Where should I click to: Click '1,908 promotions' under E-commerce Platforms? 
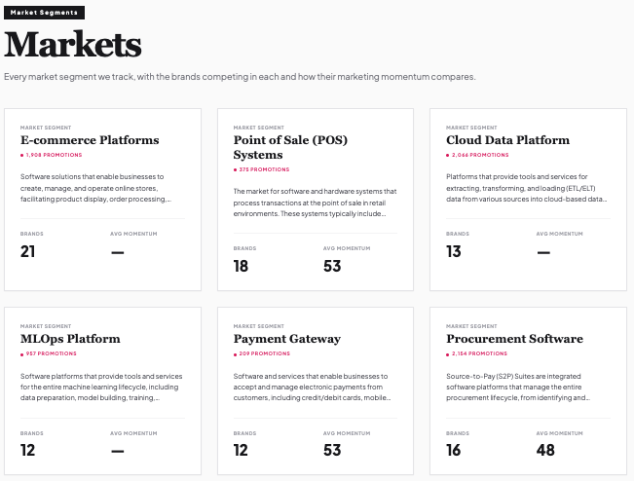point(52,155)
